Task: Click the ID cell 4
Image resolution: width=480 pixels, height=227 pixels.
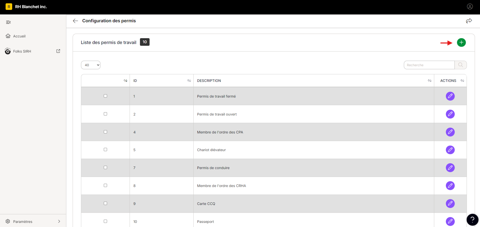Action: (x=135, y=132)
